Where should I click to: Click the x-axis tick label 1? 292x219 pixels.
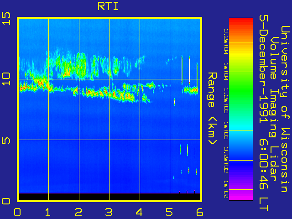coord(48,212)
